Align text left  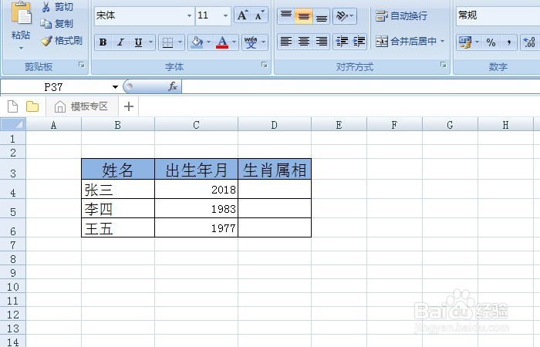click(286, 42)
